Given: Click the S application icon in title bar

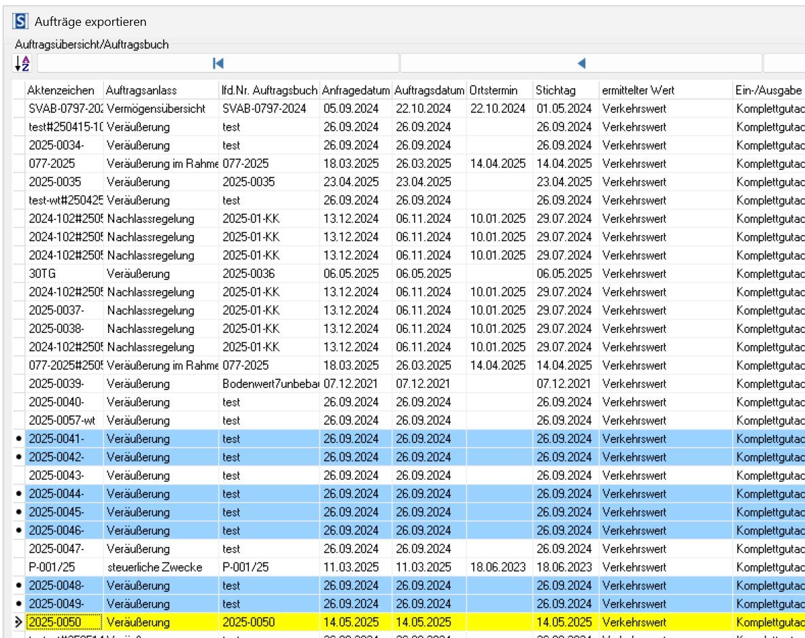Looking at the screenshot, I should click(x=20, y=22).
